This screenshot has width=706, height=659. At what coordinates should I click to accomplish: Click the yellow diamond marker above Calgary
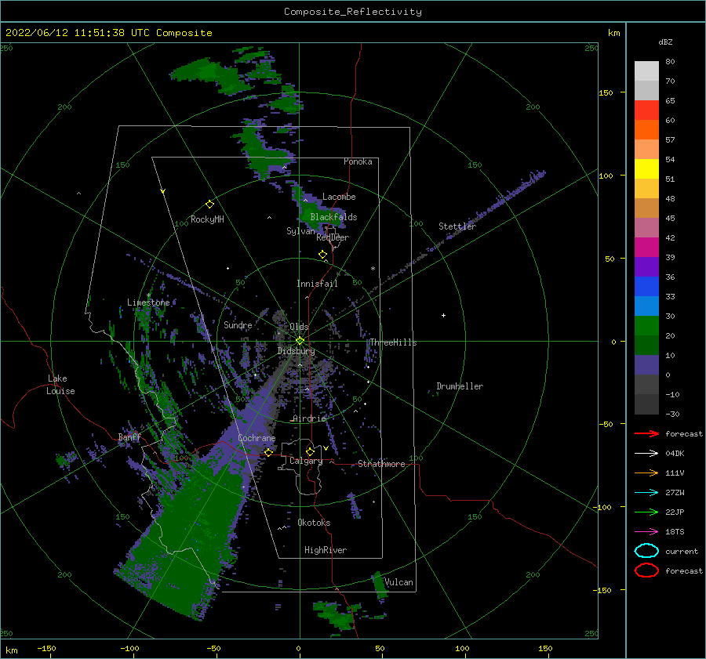[x=310, y=451]
